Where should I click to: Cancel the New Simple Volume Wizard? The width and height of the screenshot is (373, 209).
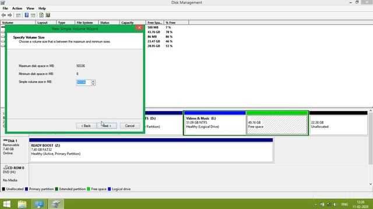click(130, 126)
